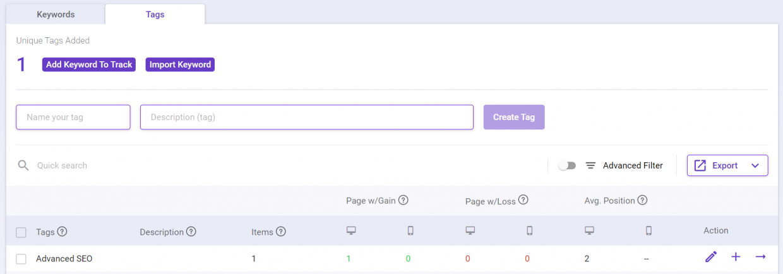The image size is (783, 274).
Task: Click the Quick search magnifier icon
Action: [23, 165]
